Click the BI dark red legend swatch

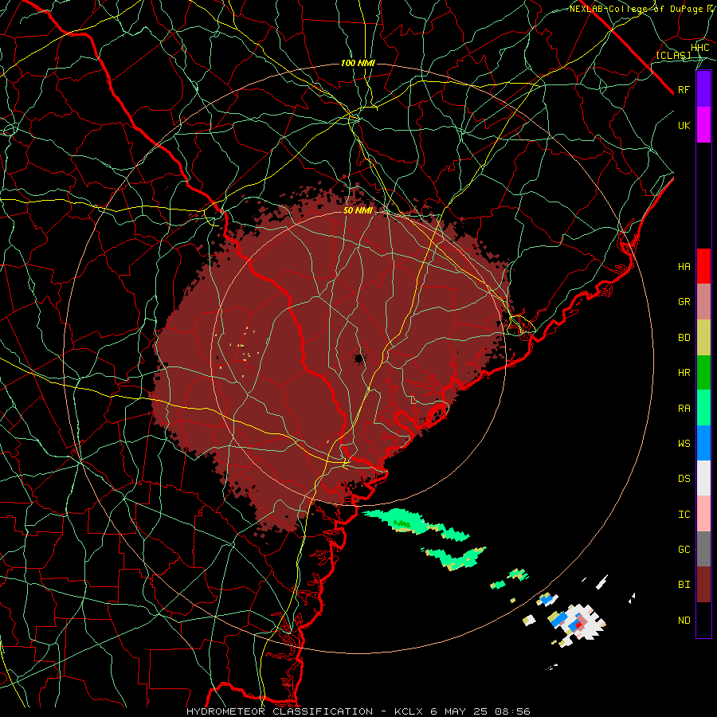[x=703, y=585]
